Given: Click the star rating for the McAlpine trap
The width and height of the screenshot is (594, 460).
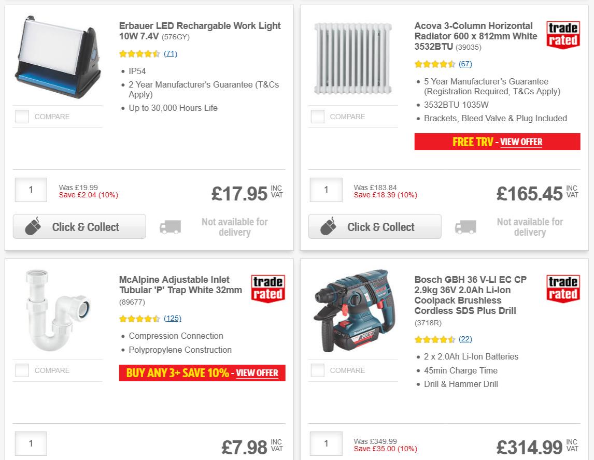Looking at the screenshot, I should point(139,319).
